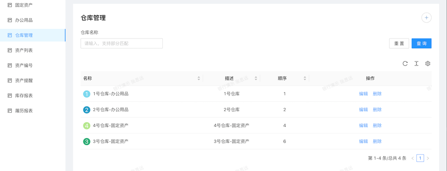Screen dimensions: 447x171
Task: Click the plus icon to add a warehouse
Action: click(x=426, y=18)
